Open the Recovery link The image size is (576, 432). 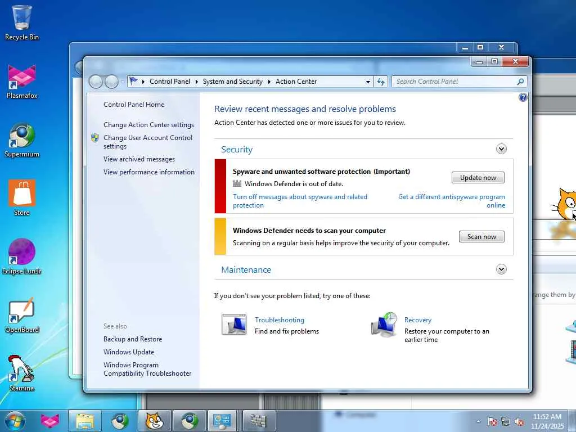[418, 320]
